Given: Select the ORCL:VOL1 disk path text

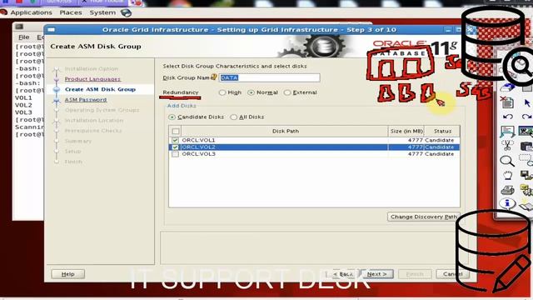Looking at the screenshot, I should (198, 140).
